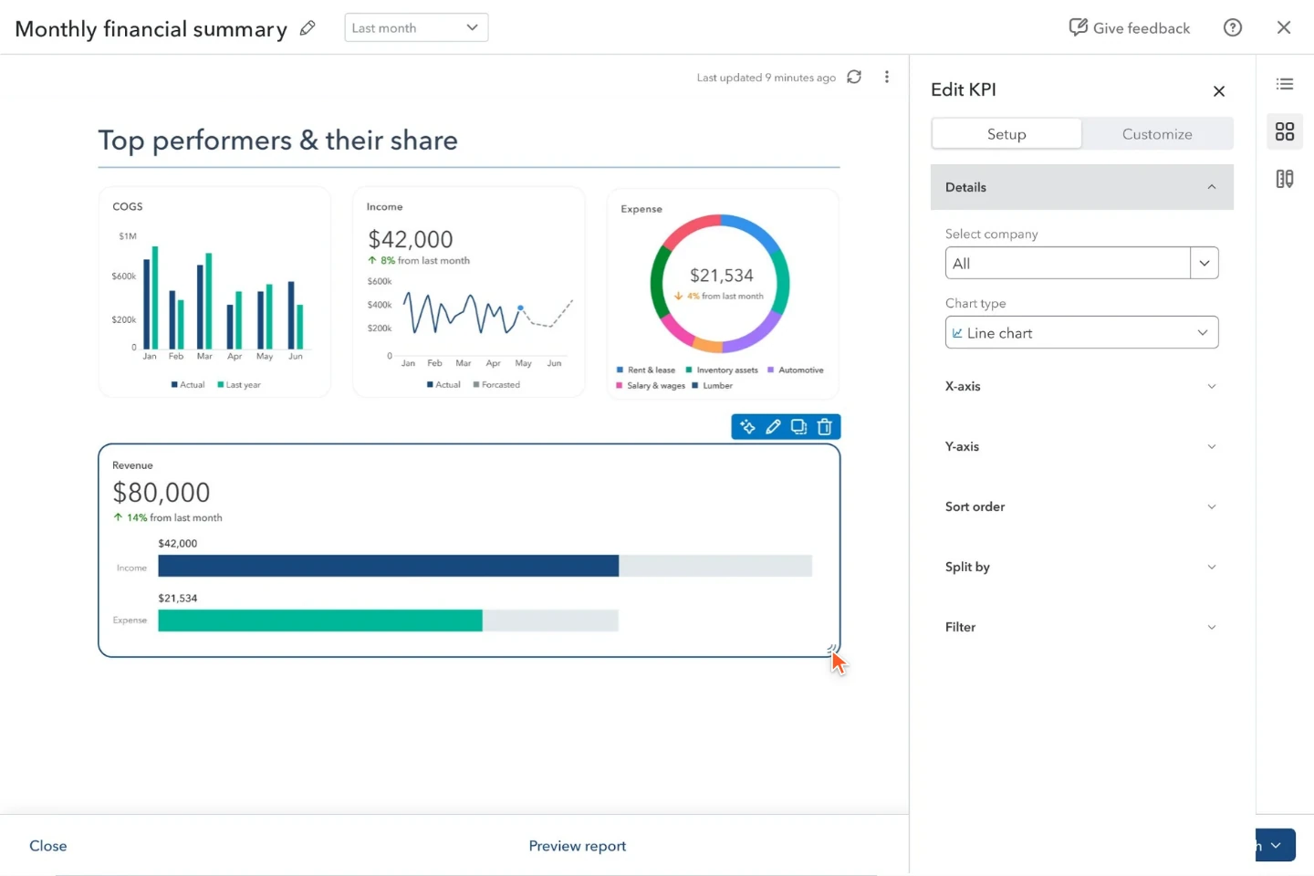Image resolution: width=1314 pixels, height=876 pixels.
Task: Click the Forcasted legend entry in Income chart
Action: pos(496,384)
